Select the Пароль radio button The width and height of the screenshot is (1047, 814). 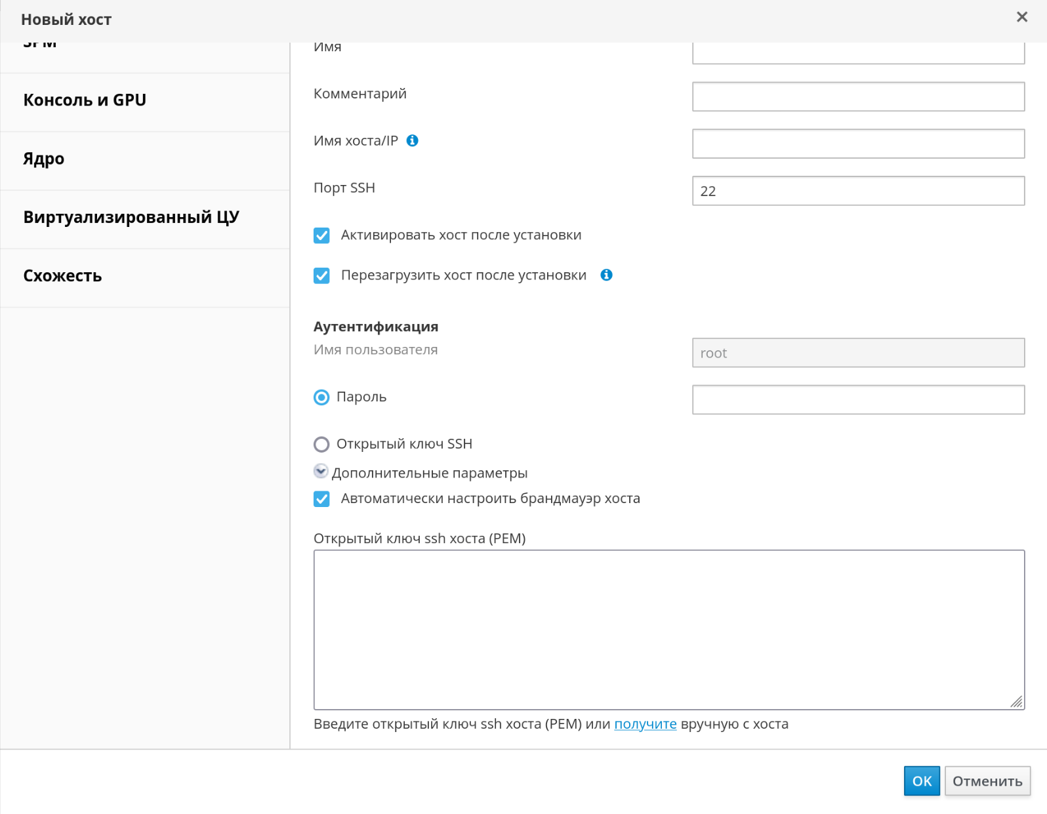321,397
